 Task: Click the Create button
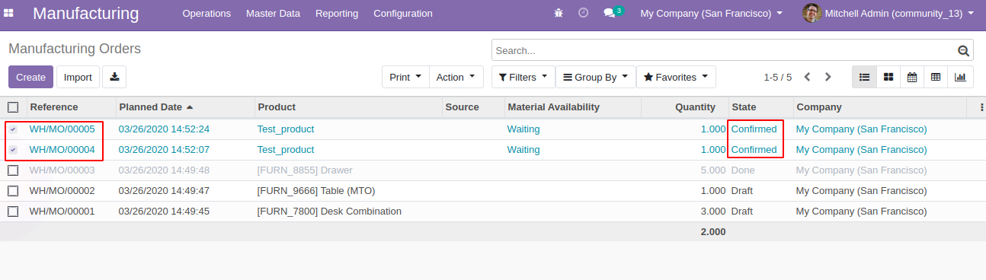31,77
